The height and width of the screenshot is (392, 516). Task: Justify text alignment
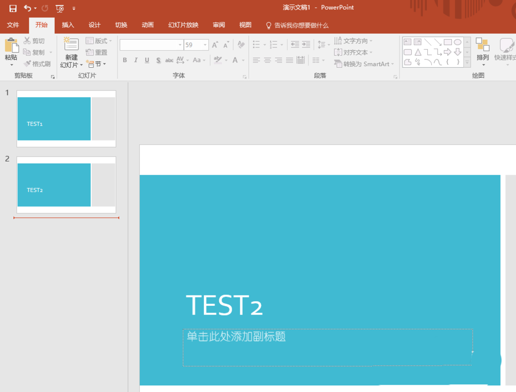click(x=289, y=60)
